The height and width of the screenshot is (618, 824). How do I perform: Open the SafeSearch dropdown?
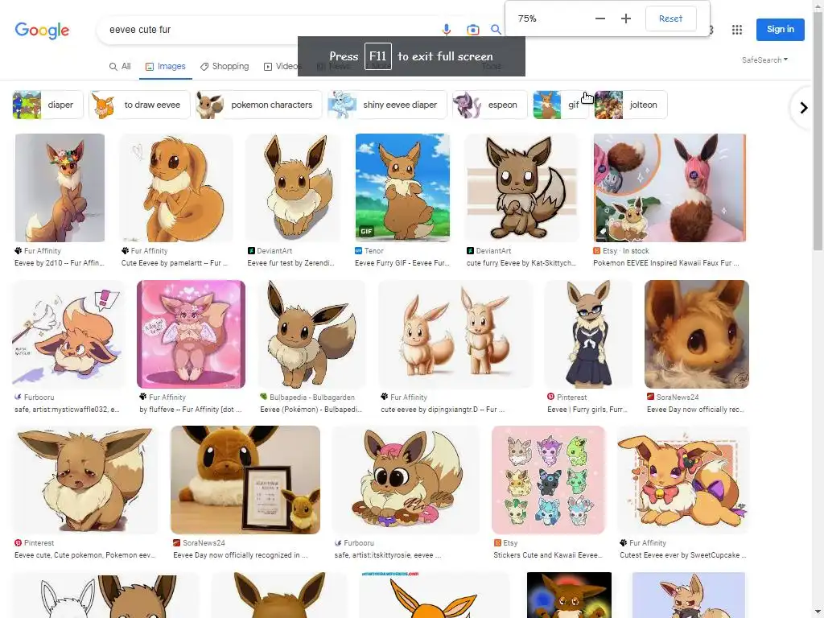(764, 60)
